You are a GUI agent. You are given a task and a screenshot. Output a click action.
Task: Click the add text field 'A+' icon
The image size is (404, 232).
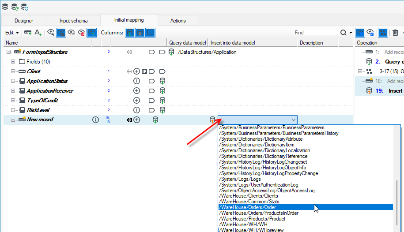click(38, 33)
